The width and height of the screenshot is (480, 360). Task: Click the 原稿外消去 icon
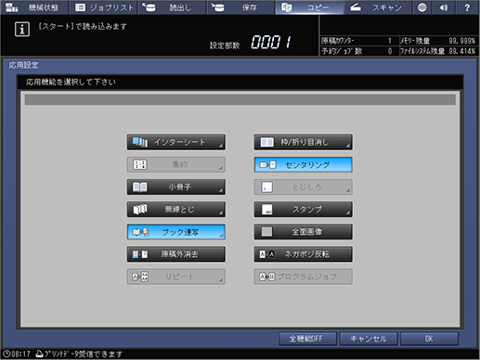[140, 254]
